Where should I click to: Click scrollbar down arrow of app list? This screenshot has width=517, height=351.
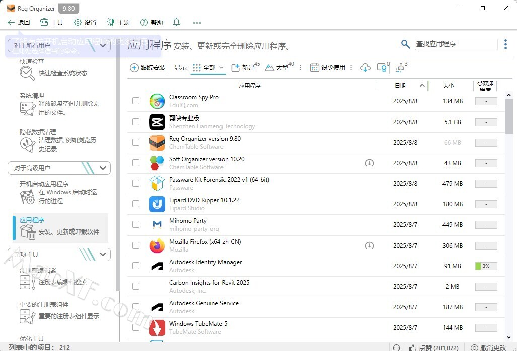pos(509,337)
